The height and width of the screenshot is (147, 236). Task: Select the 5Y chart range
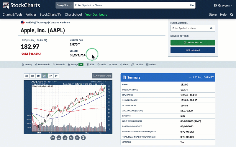point(56,76)
